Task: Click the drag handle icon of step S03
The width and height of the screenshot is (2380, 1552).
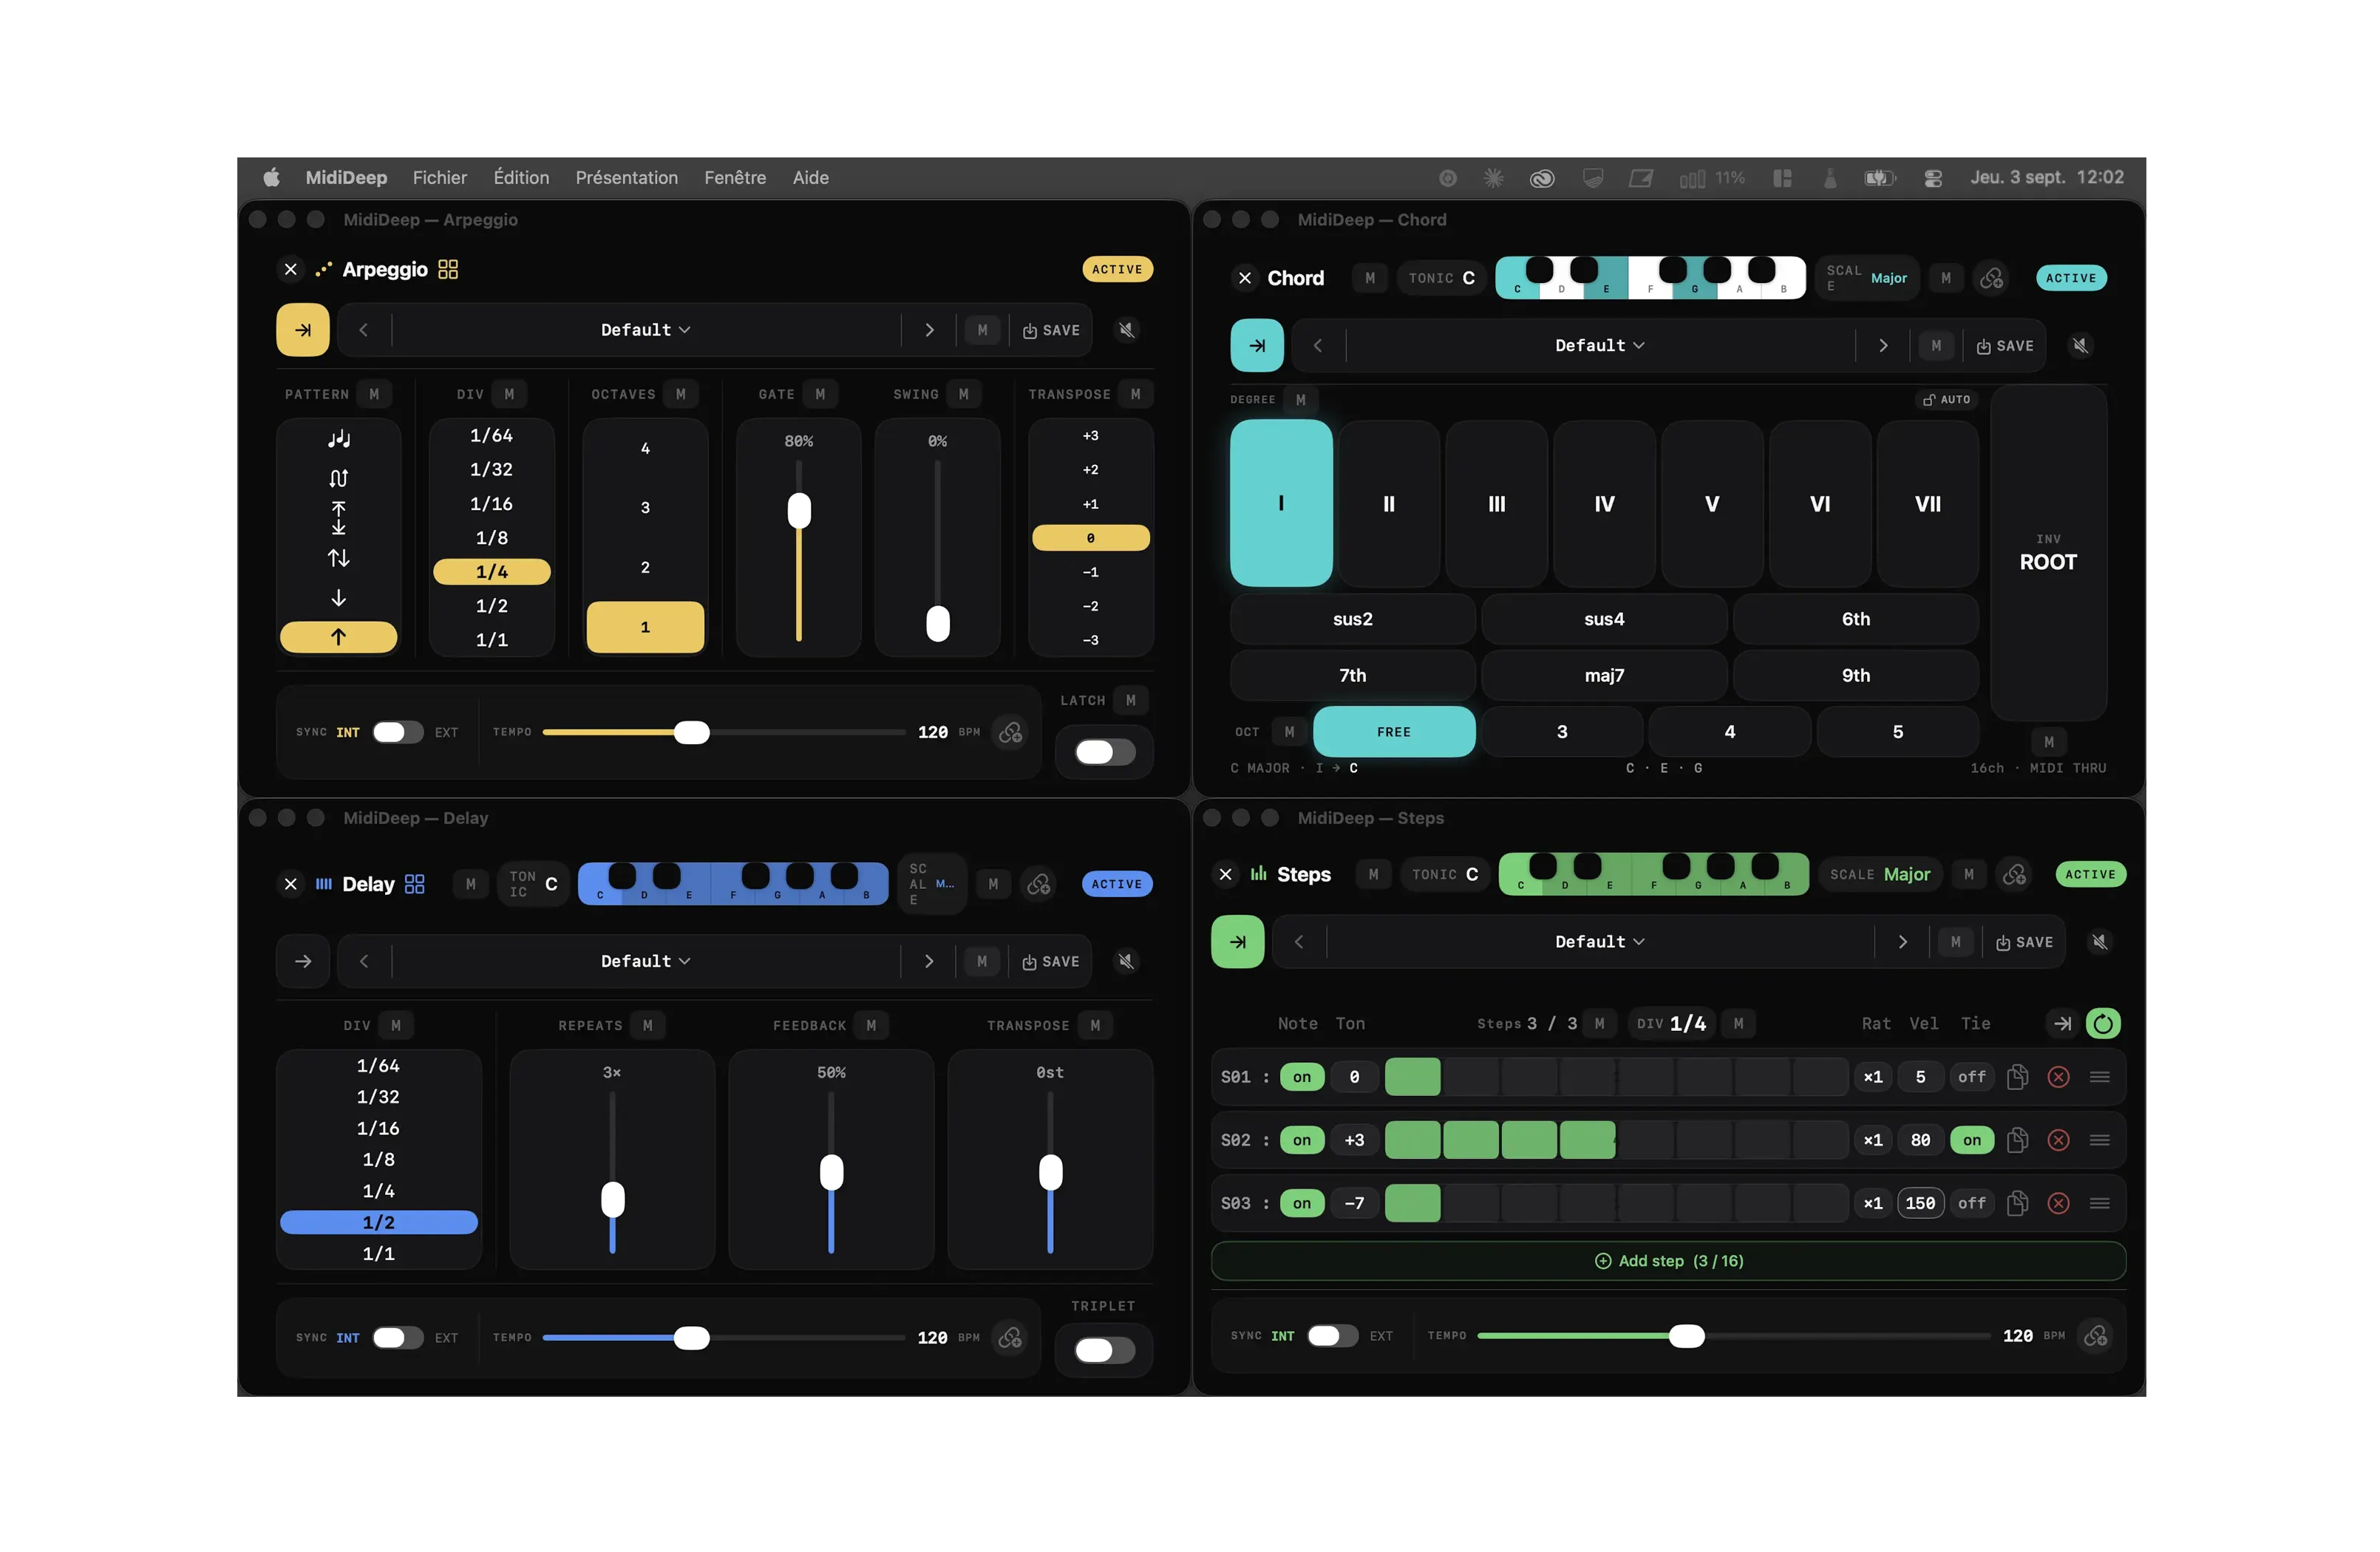Action: pyautogui.click(x=2100, y=1204)
